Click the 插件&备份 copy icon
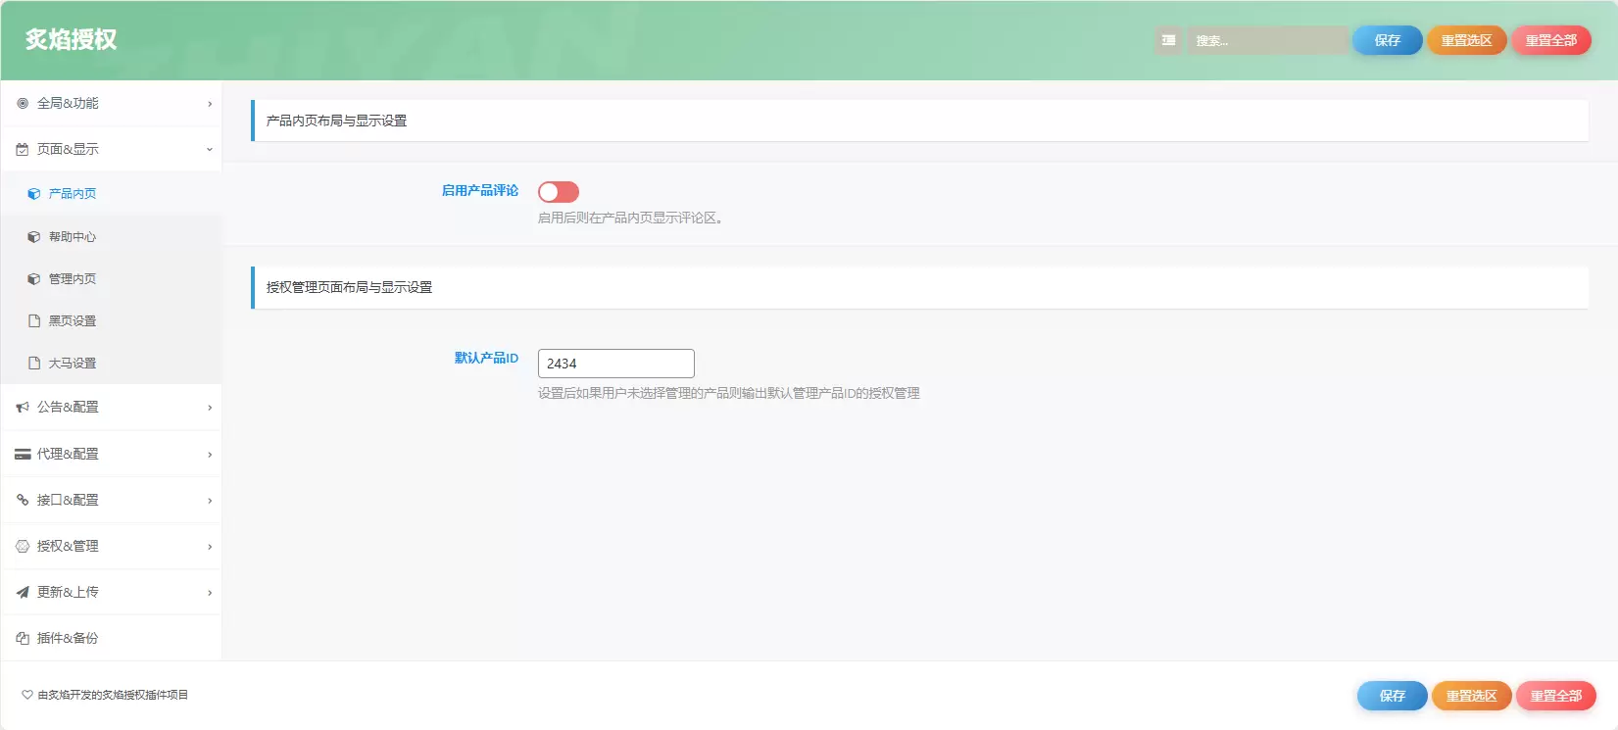Screen dimensions: 1618x730 click(x=23, y=638)
